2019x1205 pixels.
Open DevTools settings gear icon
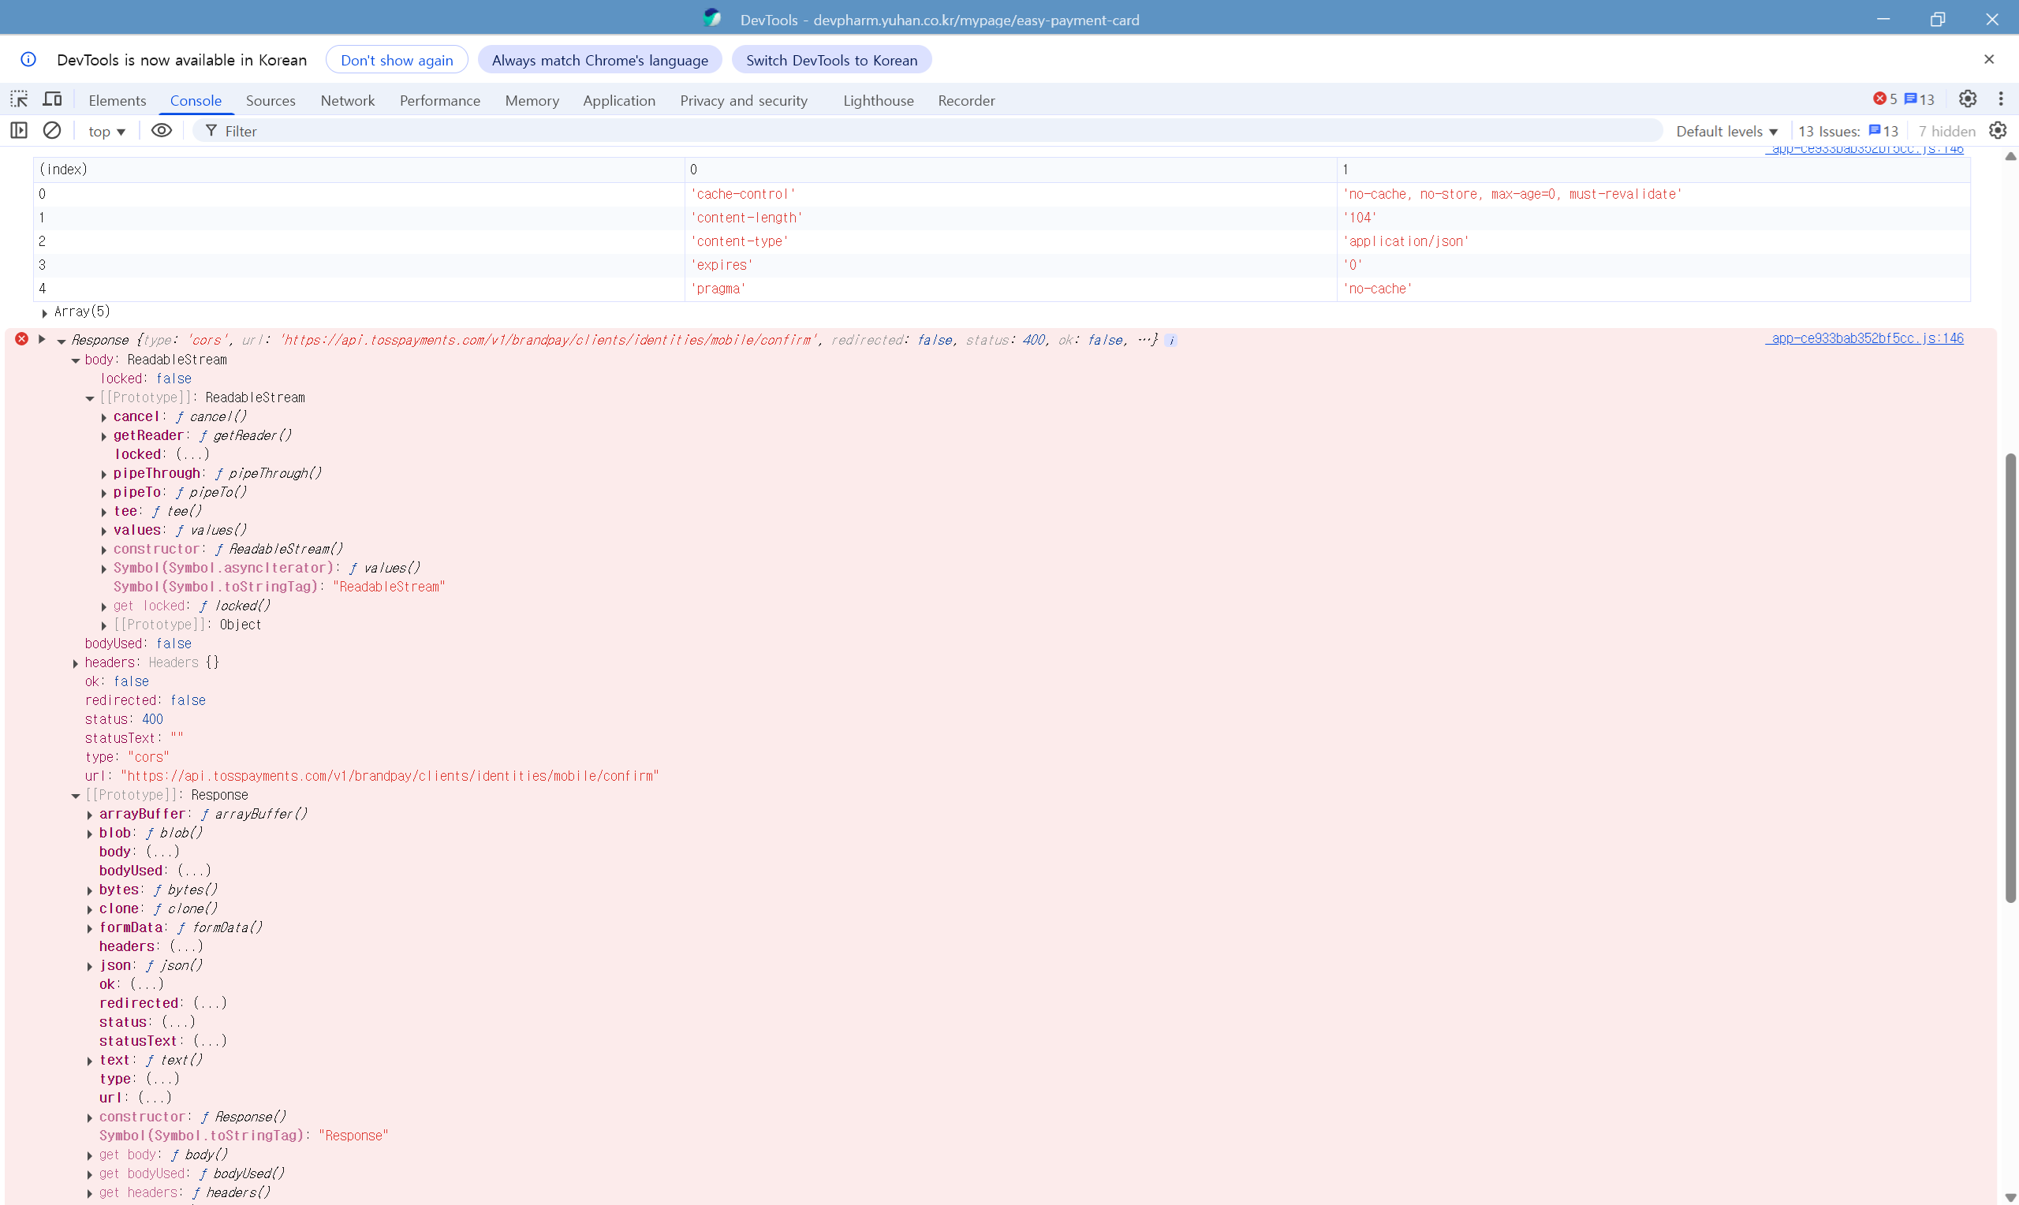coord(1967,99)
